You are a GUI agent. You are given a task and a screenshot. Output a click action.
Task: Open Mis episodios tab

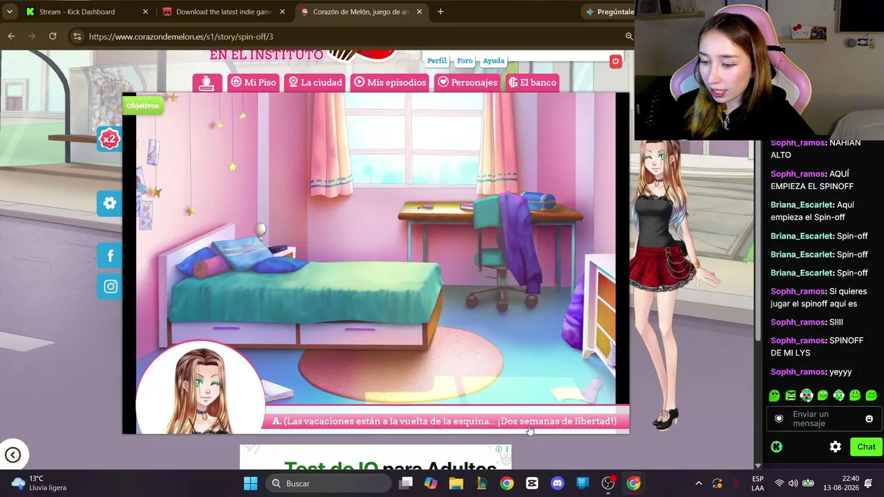(x=390, y=82)
